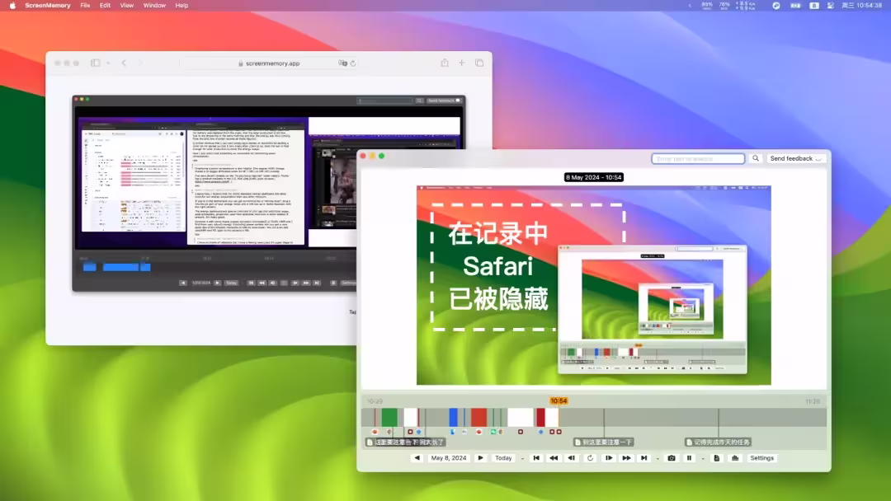Open the Edit menu
The image size is (891, 501).
click(105, 5)
